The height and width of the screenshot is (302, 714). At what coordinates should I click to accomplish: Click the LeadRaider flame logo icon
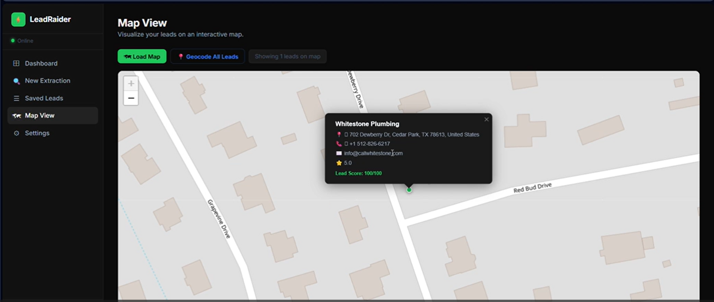[x=18, y=19]
